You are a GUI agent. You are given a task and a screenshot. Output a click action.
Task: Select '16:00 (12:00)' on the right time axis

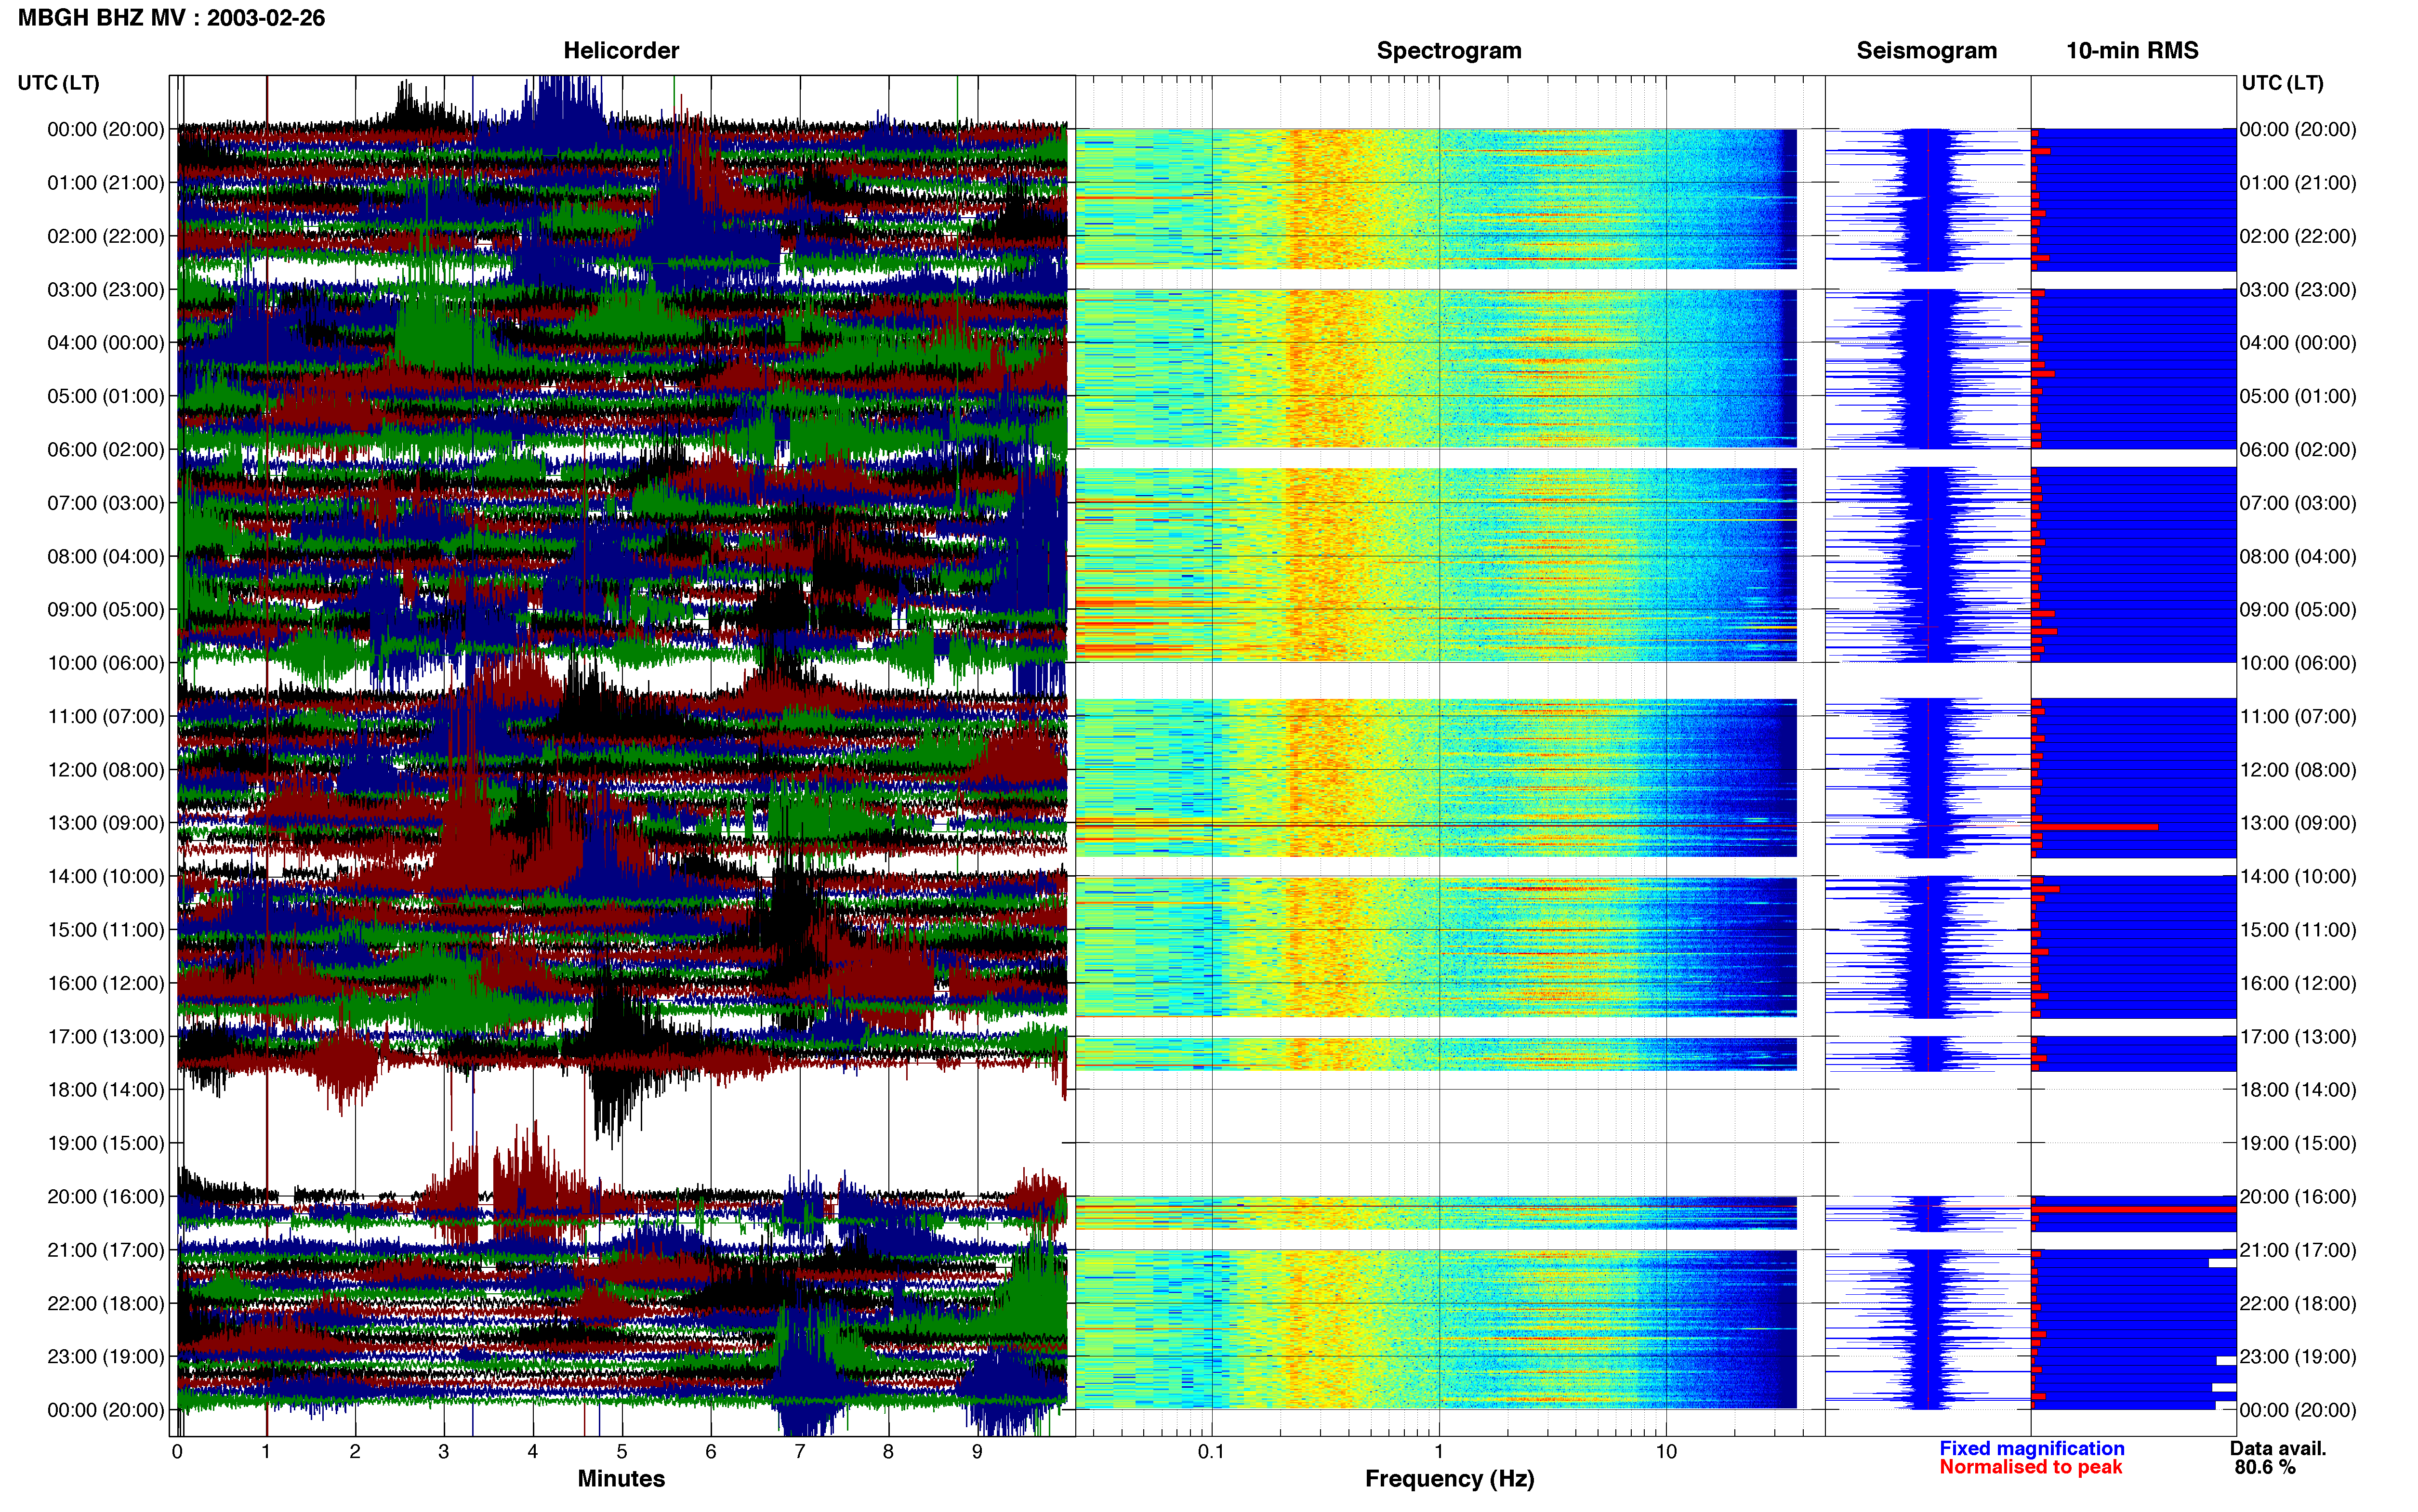(x=2298, y=983)
